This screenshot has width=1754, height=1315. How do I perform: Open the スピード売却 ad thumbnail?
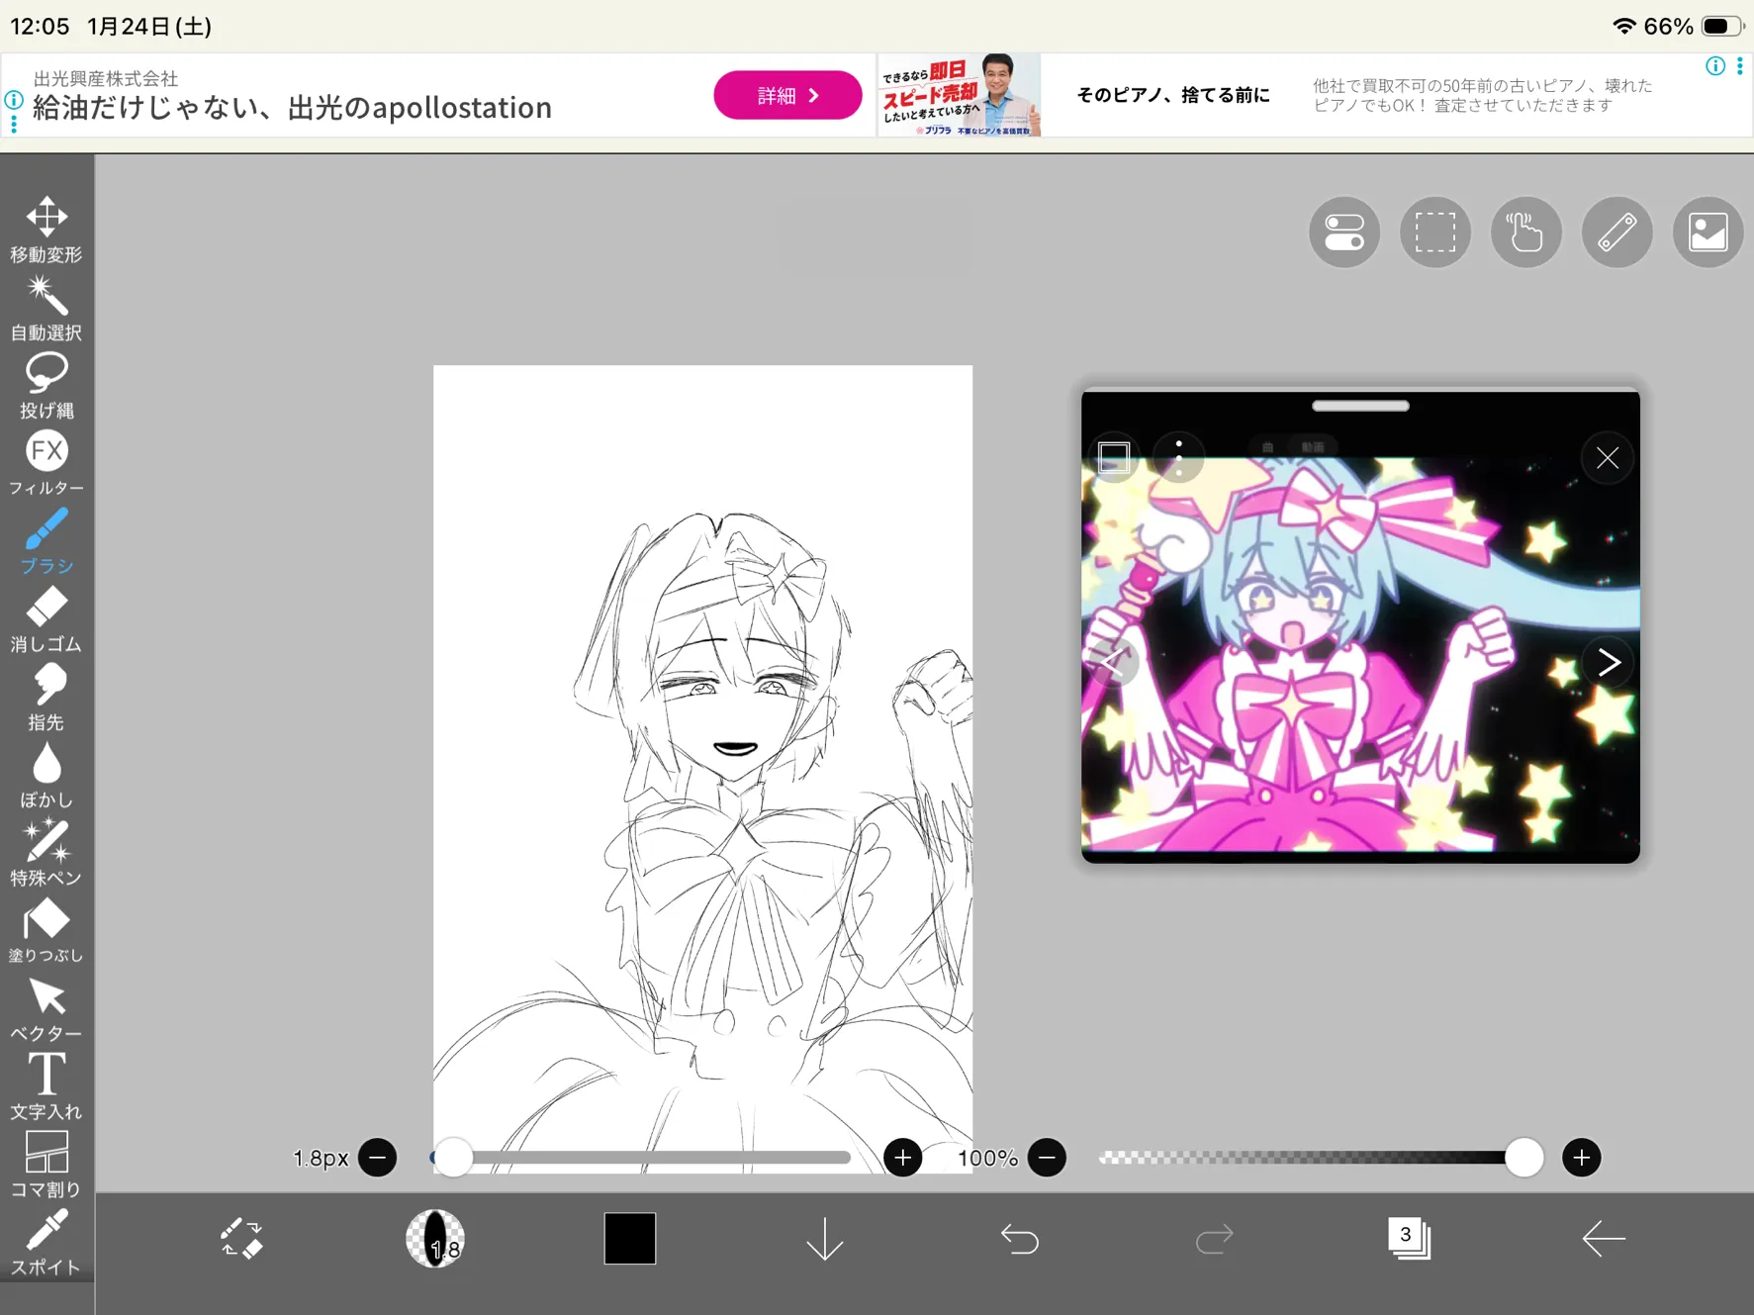959,95
